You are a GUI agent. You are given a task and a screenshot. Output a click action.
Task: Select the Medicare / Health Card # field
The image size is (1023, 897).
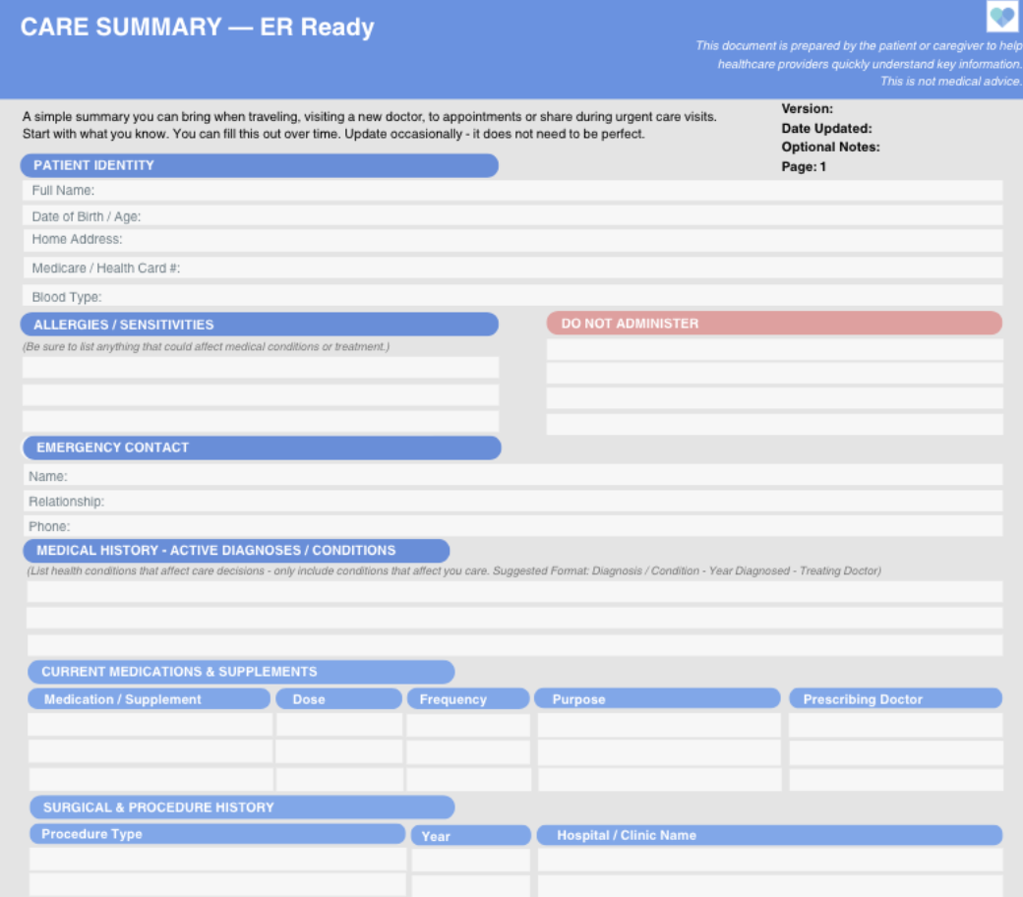pyautogui.click(x=512, y=268)
